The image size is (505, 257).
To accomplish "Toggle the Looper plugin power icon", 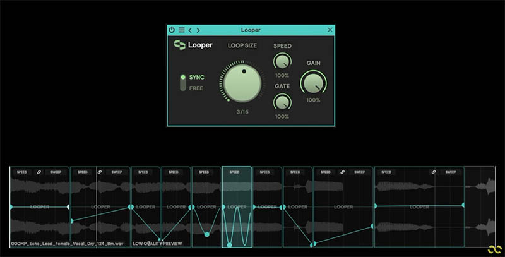I will pyautogui.click(x=172, y=30).
